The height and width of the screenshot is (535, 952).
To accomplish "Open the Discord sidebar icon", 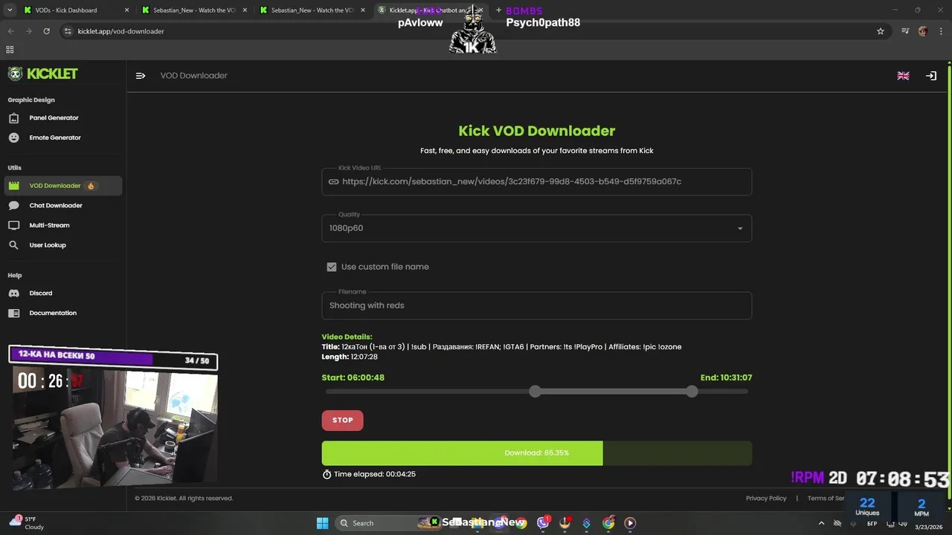I will coord(13,293).
